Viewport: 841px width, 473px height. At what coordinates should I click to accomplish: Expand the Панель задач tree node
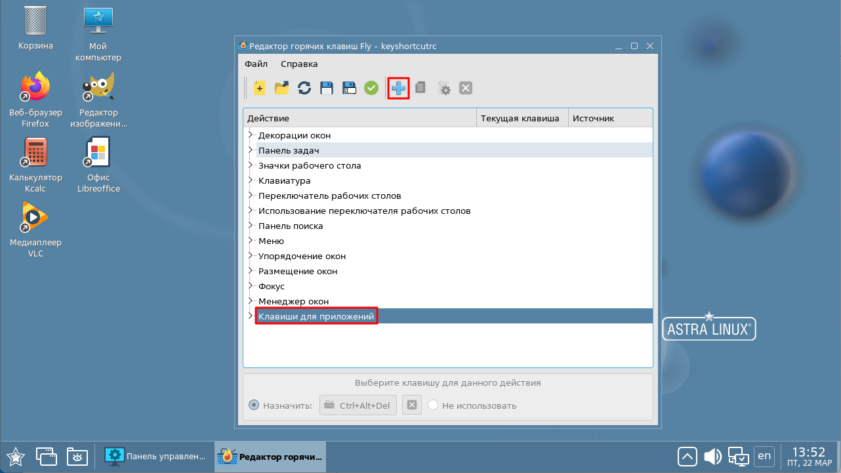250,150
